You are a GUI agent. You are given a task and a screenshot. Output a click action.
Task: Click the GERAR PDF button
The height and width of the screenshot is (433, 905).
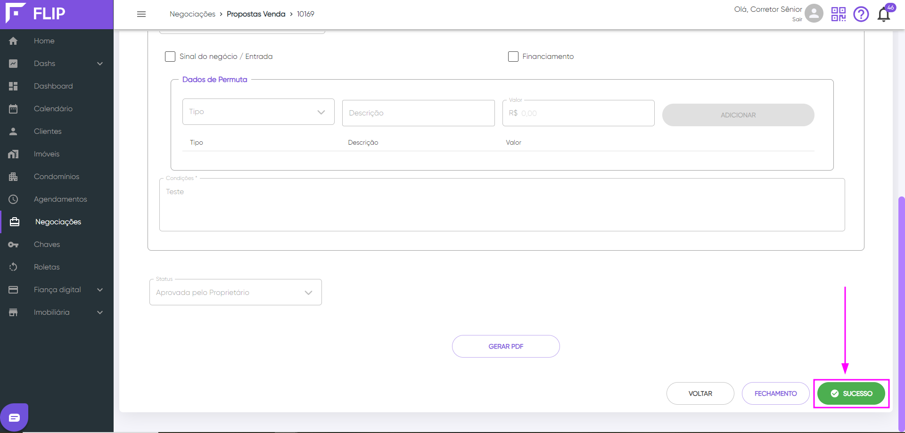(x=506, y=346)
